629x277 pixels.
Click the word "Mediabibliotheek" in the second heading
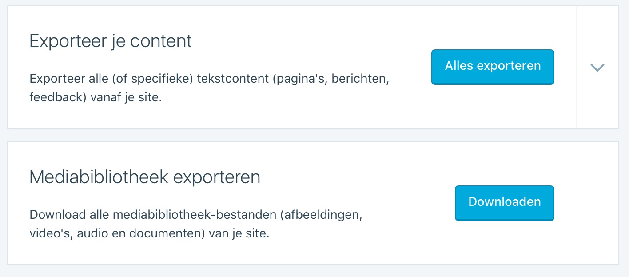point(99,177)
